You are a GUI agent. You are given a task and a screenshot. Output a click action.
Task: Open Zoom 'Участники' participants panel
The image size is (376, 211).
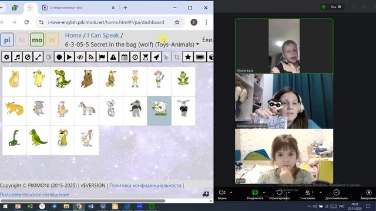[x=308, y=195]
